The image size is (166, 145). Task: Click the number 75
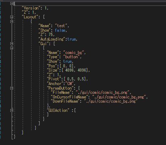[51, 35]
